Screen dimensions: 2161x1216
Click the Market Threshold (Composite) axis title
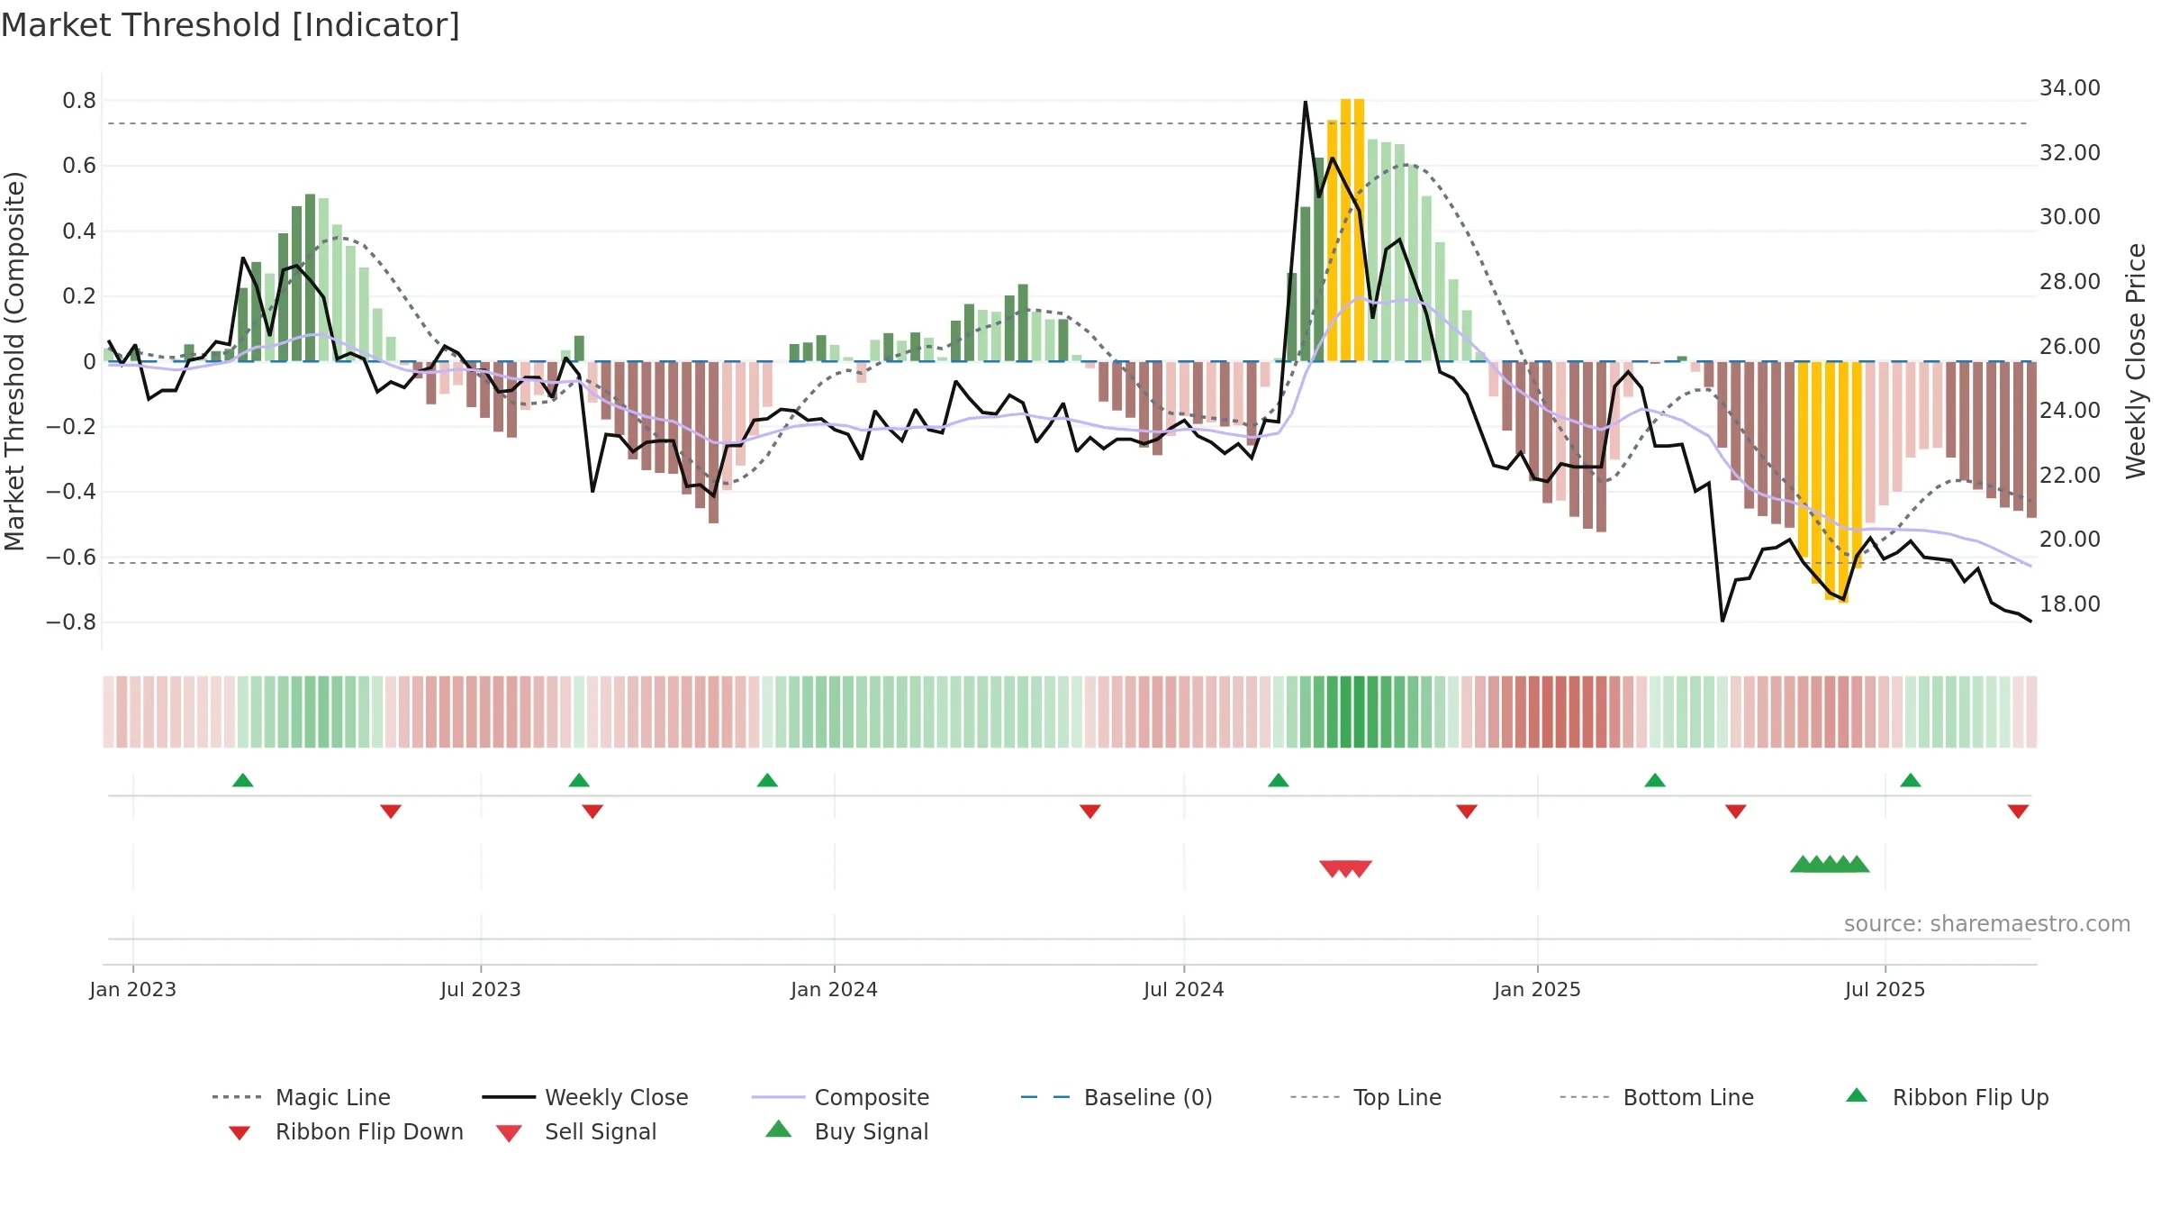14,360
